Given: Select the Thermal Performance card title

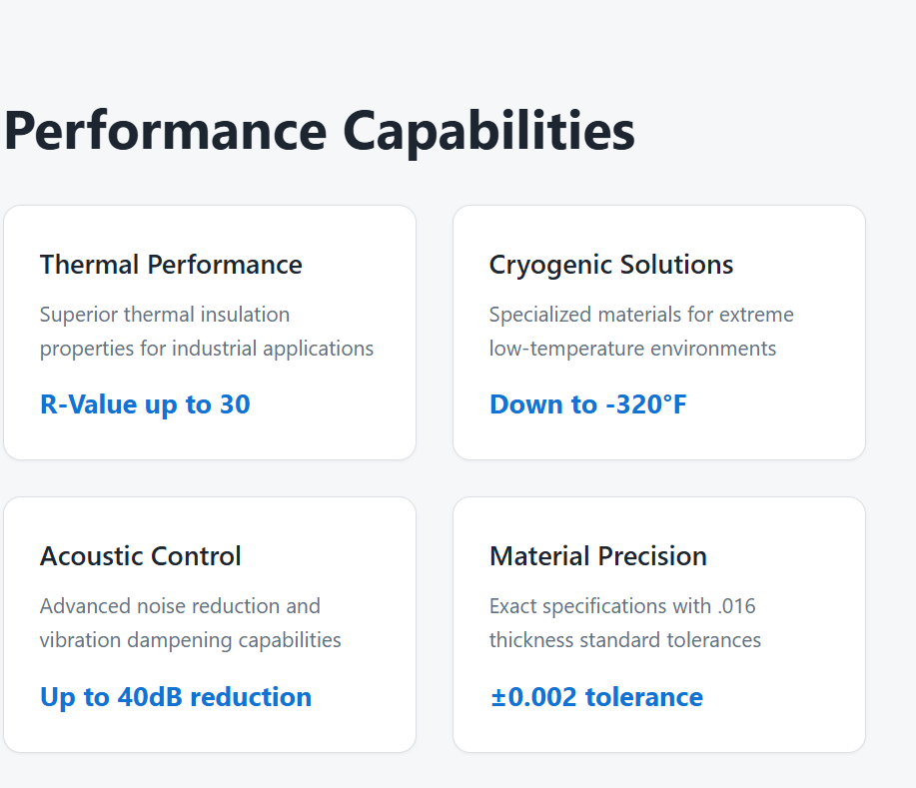Looking at the screenshot, I should 171,265.
